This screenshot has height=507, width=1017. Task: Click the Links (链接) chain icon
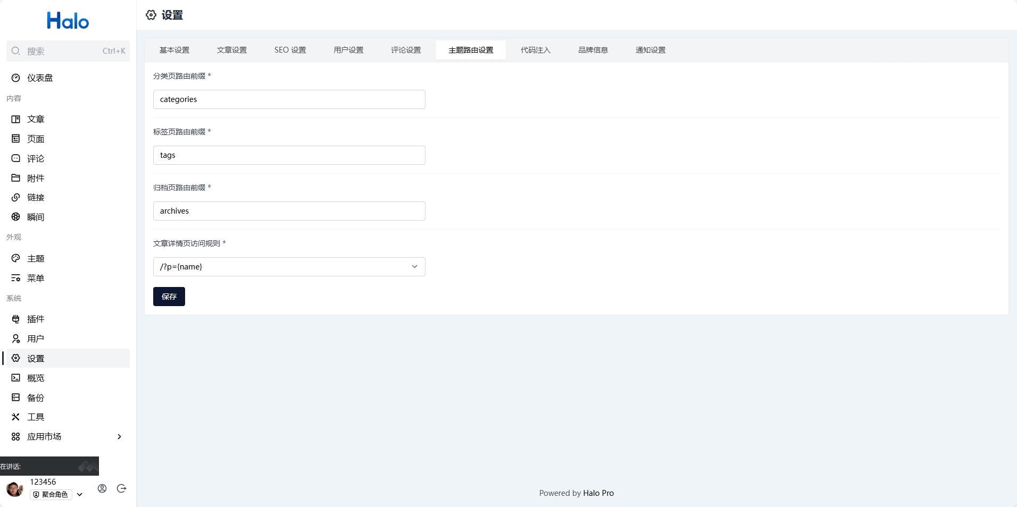click(16, 198)
